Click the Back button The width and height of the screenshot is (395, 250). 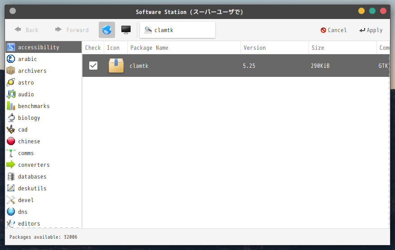[26, 30]
